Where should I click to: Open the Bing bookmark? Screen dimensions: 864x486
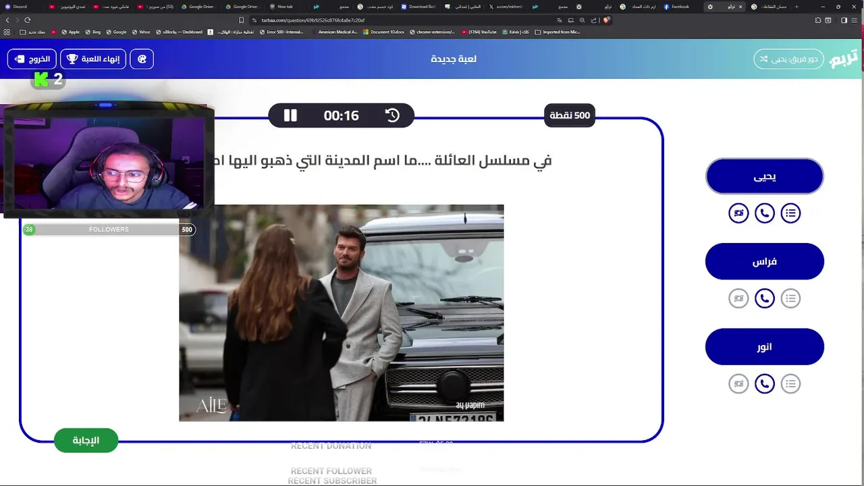point(92,32)
